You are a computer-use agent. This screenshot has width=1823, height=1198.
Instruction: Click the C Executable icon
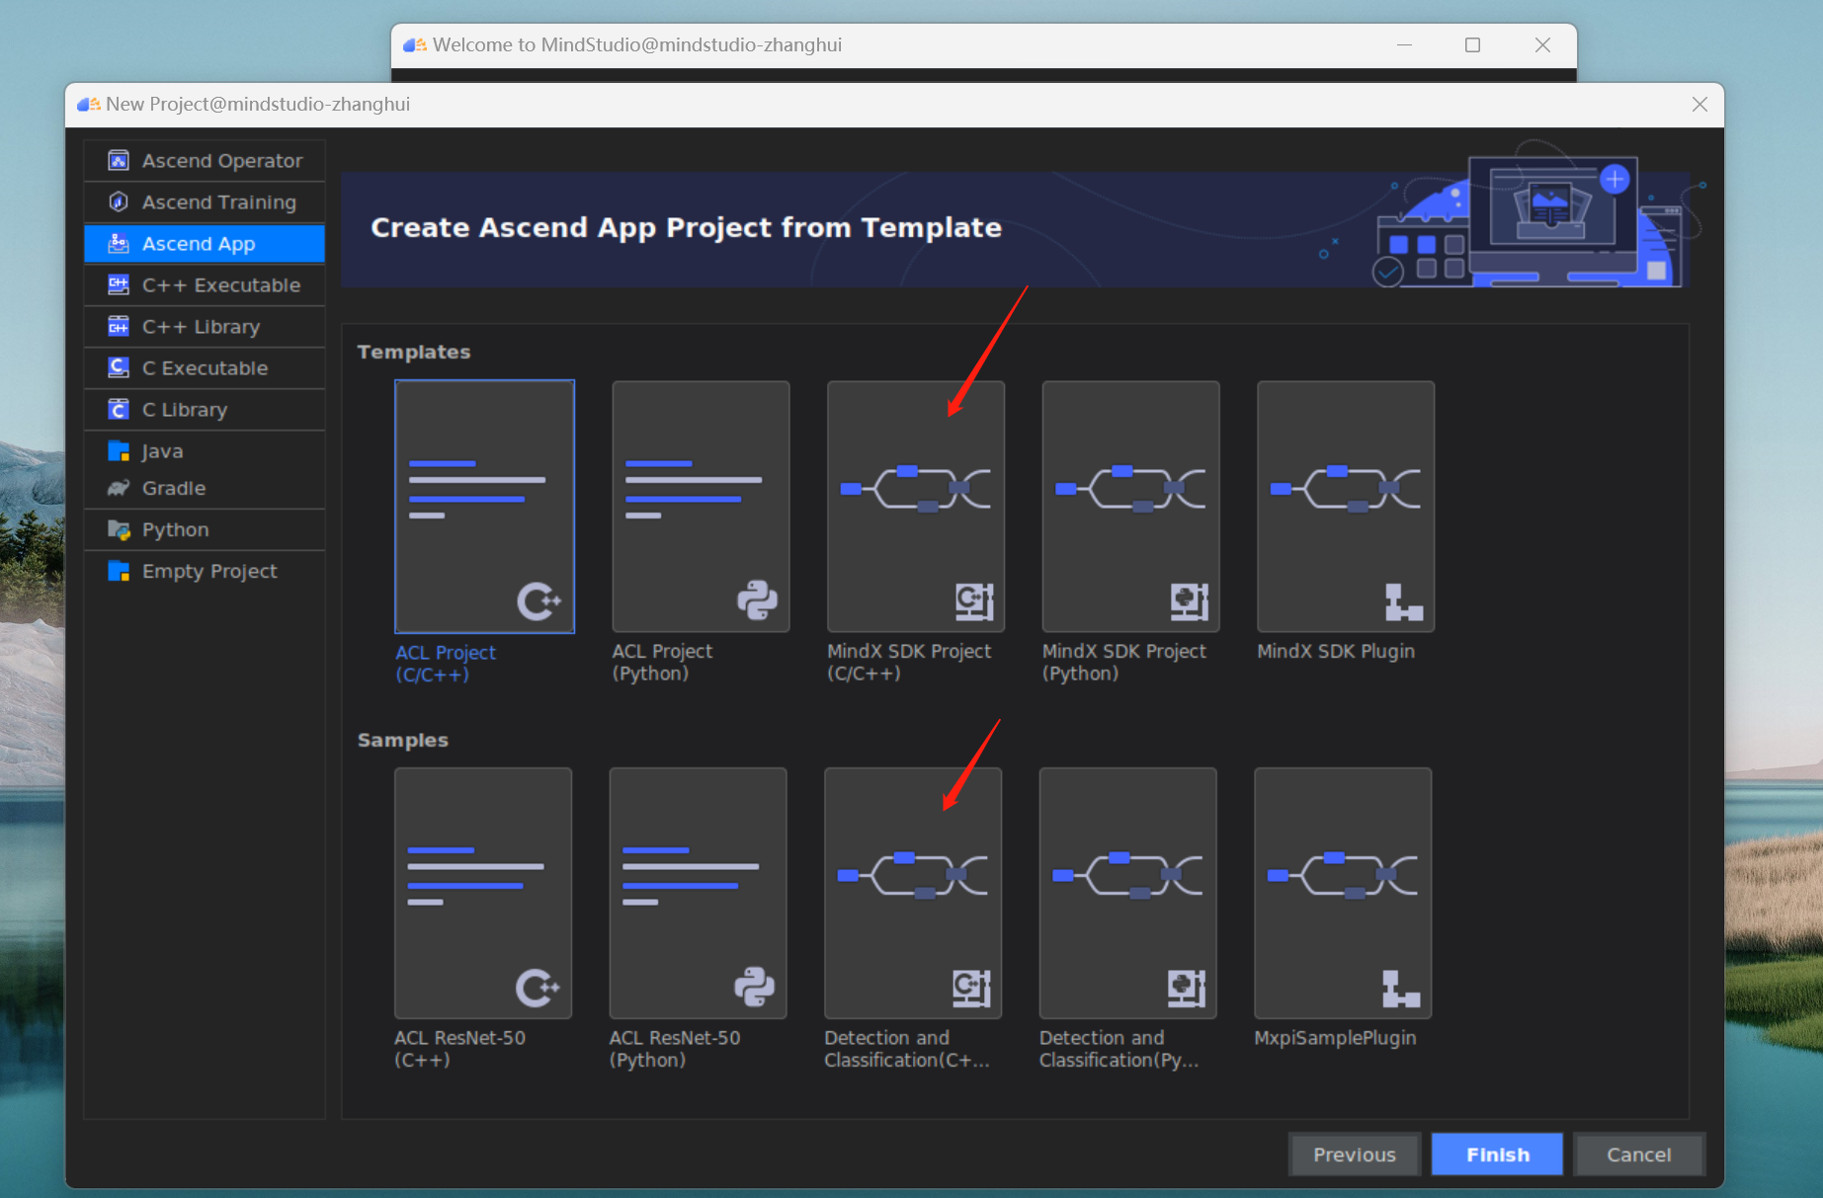[x=119, y=367]
